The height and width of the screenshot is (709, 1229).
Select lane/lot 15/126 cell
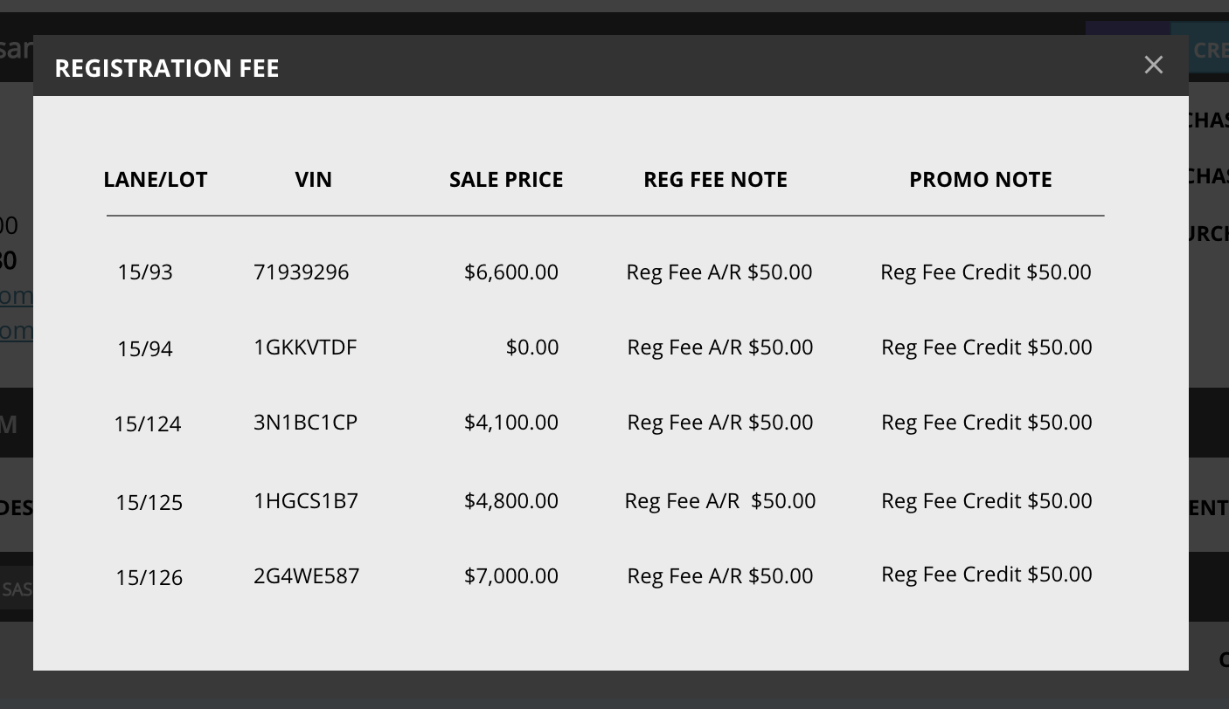coord(149,578)
